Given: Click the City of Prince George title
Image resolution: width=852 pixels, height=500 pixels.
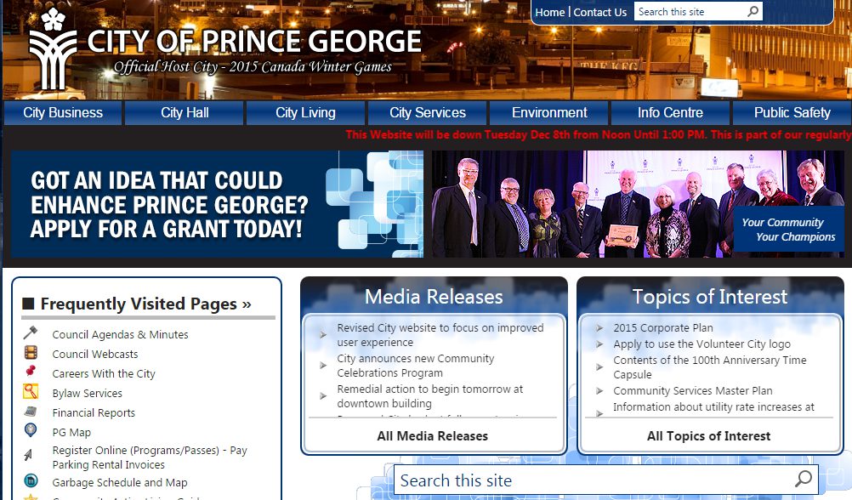Looking at the screenshot, I should [253, 41].
